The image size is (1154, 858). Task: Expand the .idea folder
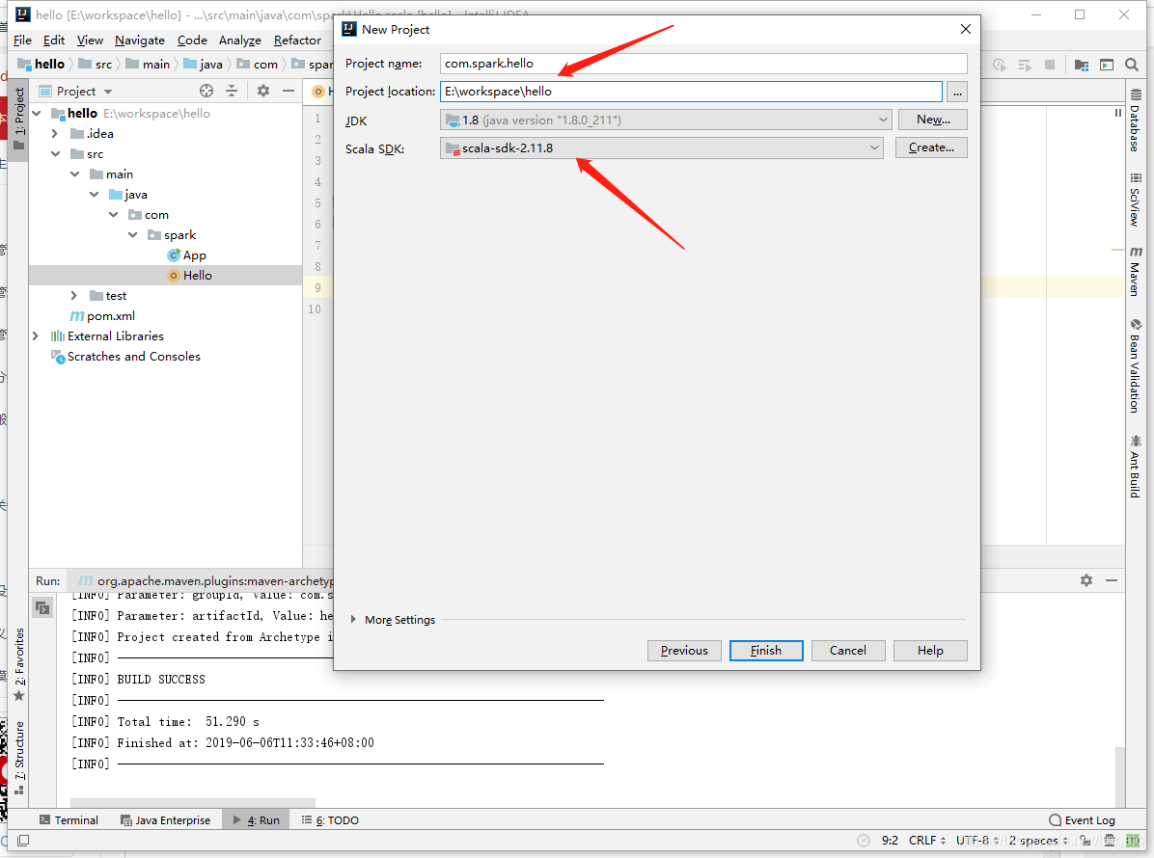click(55, 134)
